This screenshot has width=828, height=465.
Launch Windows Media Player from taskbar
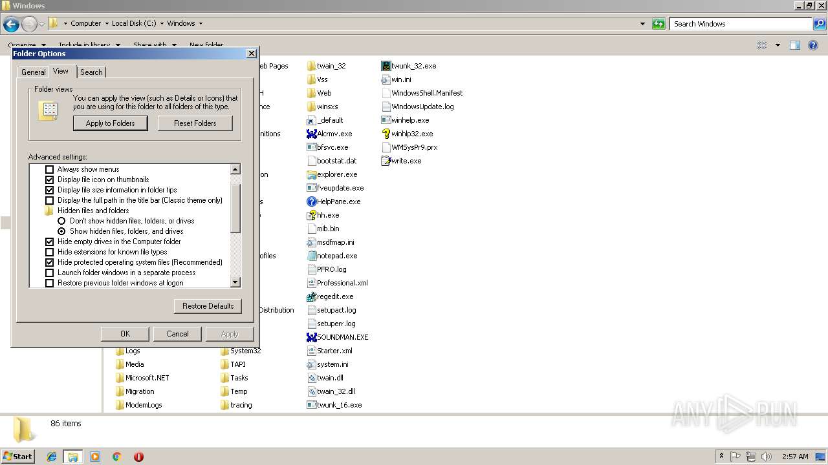click(x=95, y=457)
